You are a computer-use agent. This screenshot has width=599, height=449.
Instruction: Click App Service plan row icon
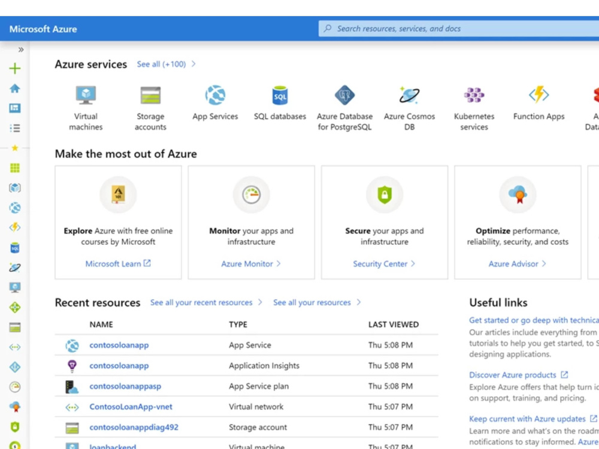(x=72, y=386)
